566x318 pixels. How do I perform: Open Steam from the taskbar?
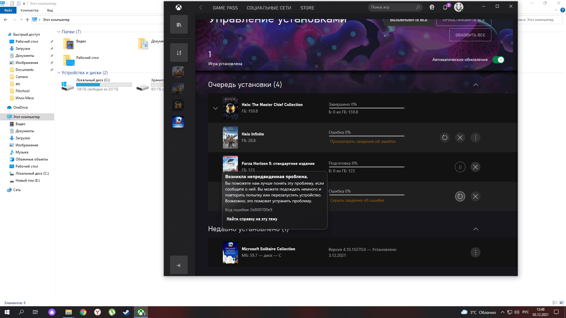click(x=126, y=312)
